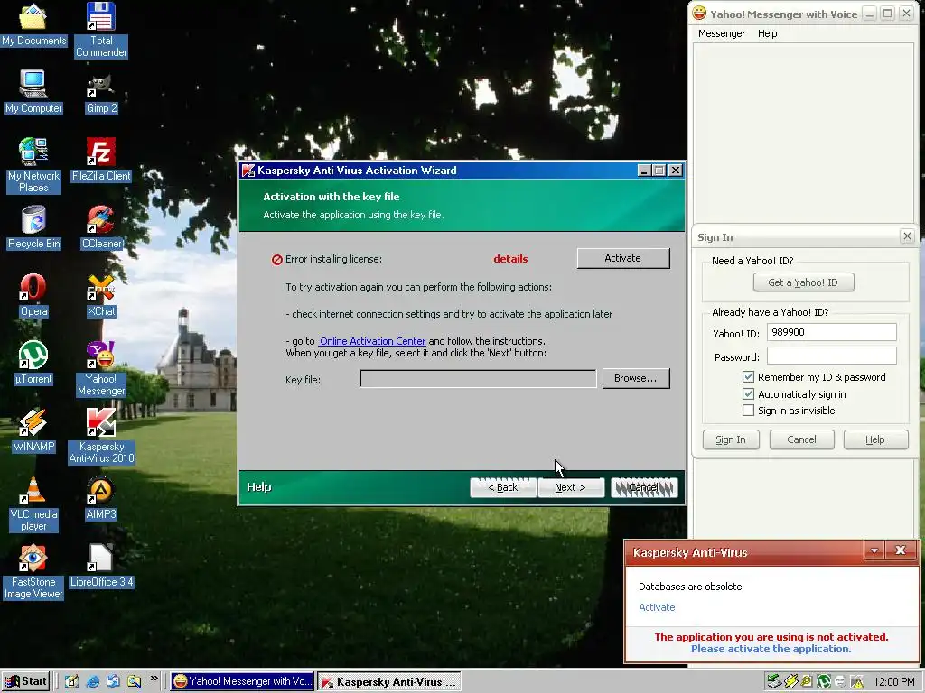
Task: Click 'Please activate the application.' link
Action: (x=771, y=649)
